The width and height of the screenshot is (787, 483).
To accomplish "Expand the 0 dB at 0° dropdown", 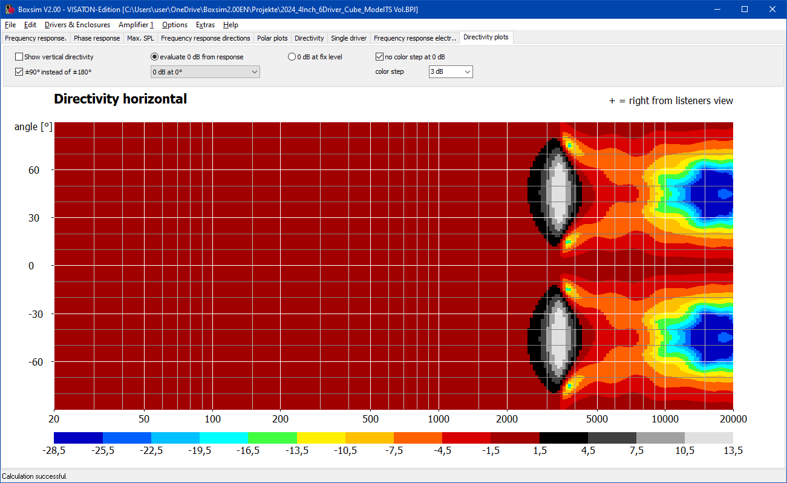I will [x=205, y=72].
